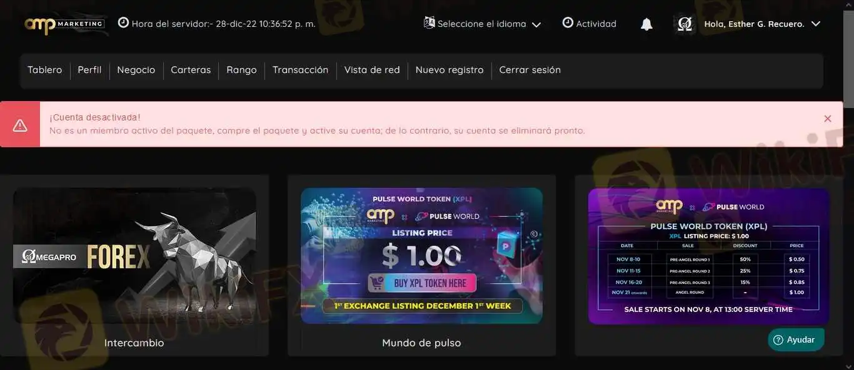Viewport: 854px width, 370px height.
Task: Go to Transacción menu item
Action: [300, 70]
